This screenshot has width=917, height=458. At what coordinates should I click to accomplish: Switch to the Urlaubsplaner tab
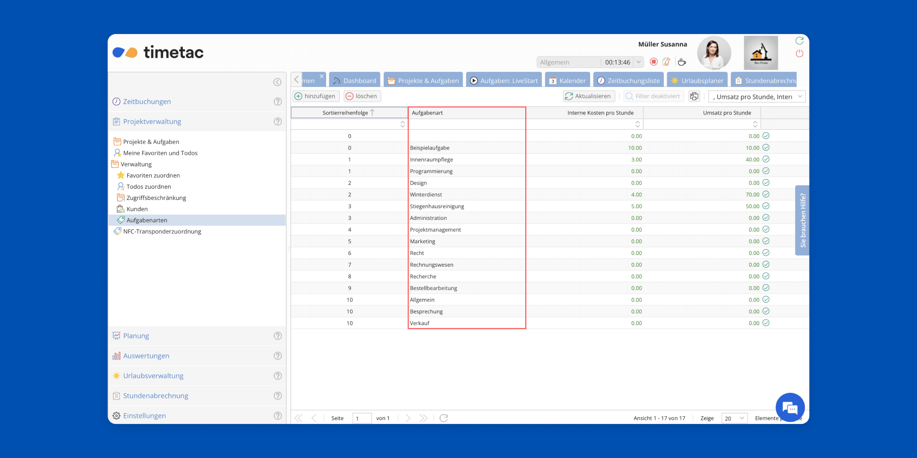click(x=697, y=80)
